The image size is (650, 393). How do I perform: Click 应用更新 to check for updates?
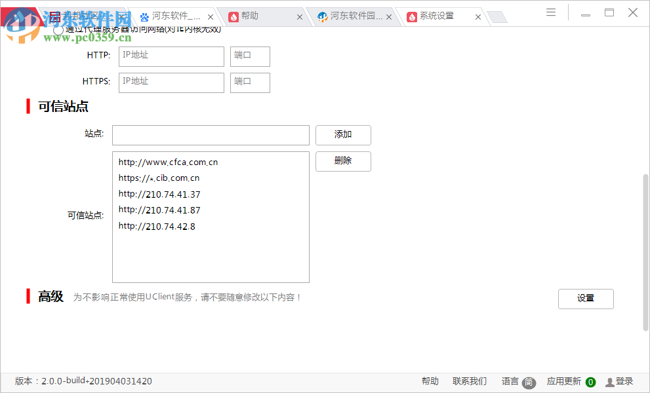tap(563, 381)
